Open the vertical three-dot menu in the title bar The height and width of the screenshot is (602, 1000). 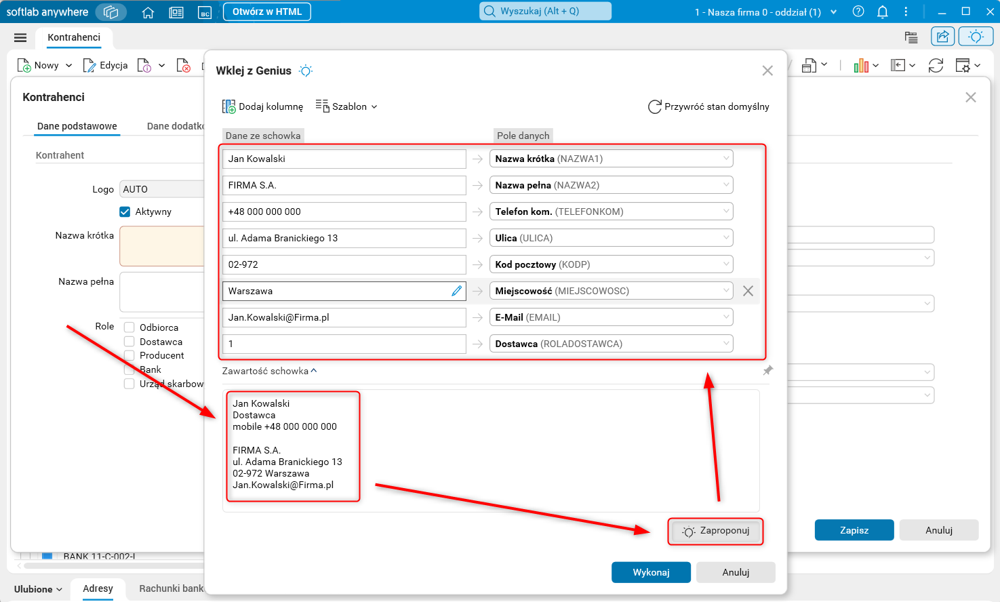906,12
